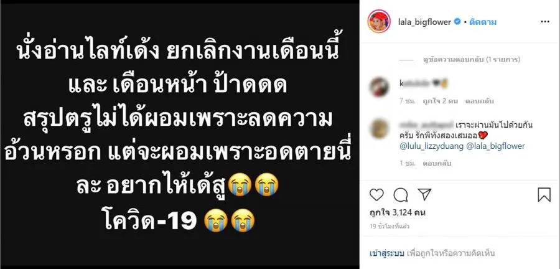This screenshot has height=269, width=560.
Task: View ถูกใจ 3,124 คน likes list
Action: tap(397, 213)
